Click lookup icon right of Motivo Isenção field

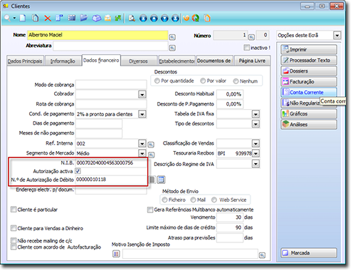[x=262, y=255]
